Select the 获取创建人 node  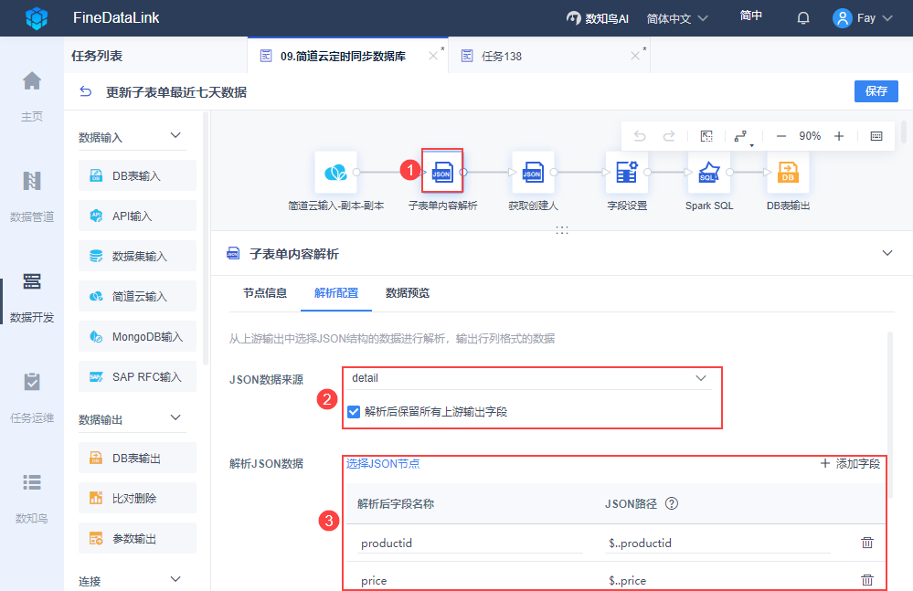click(x=533, y=172)
